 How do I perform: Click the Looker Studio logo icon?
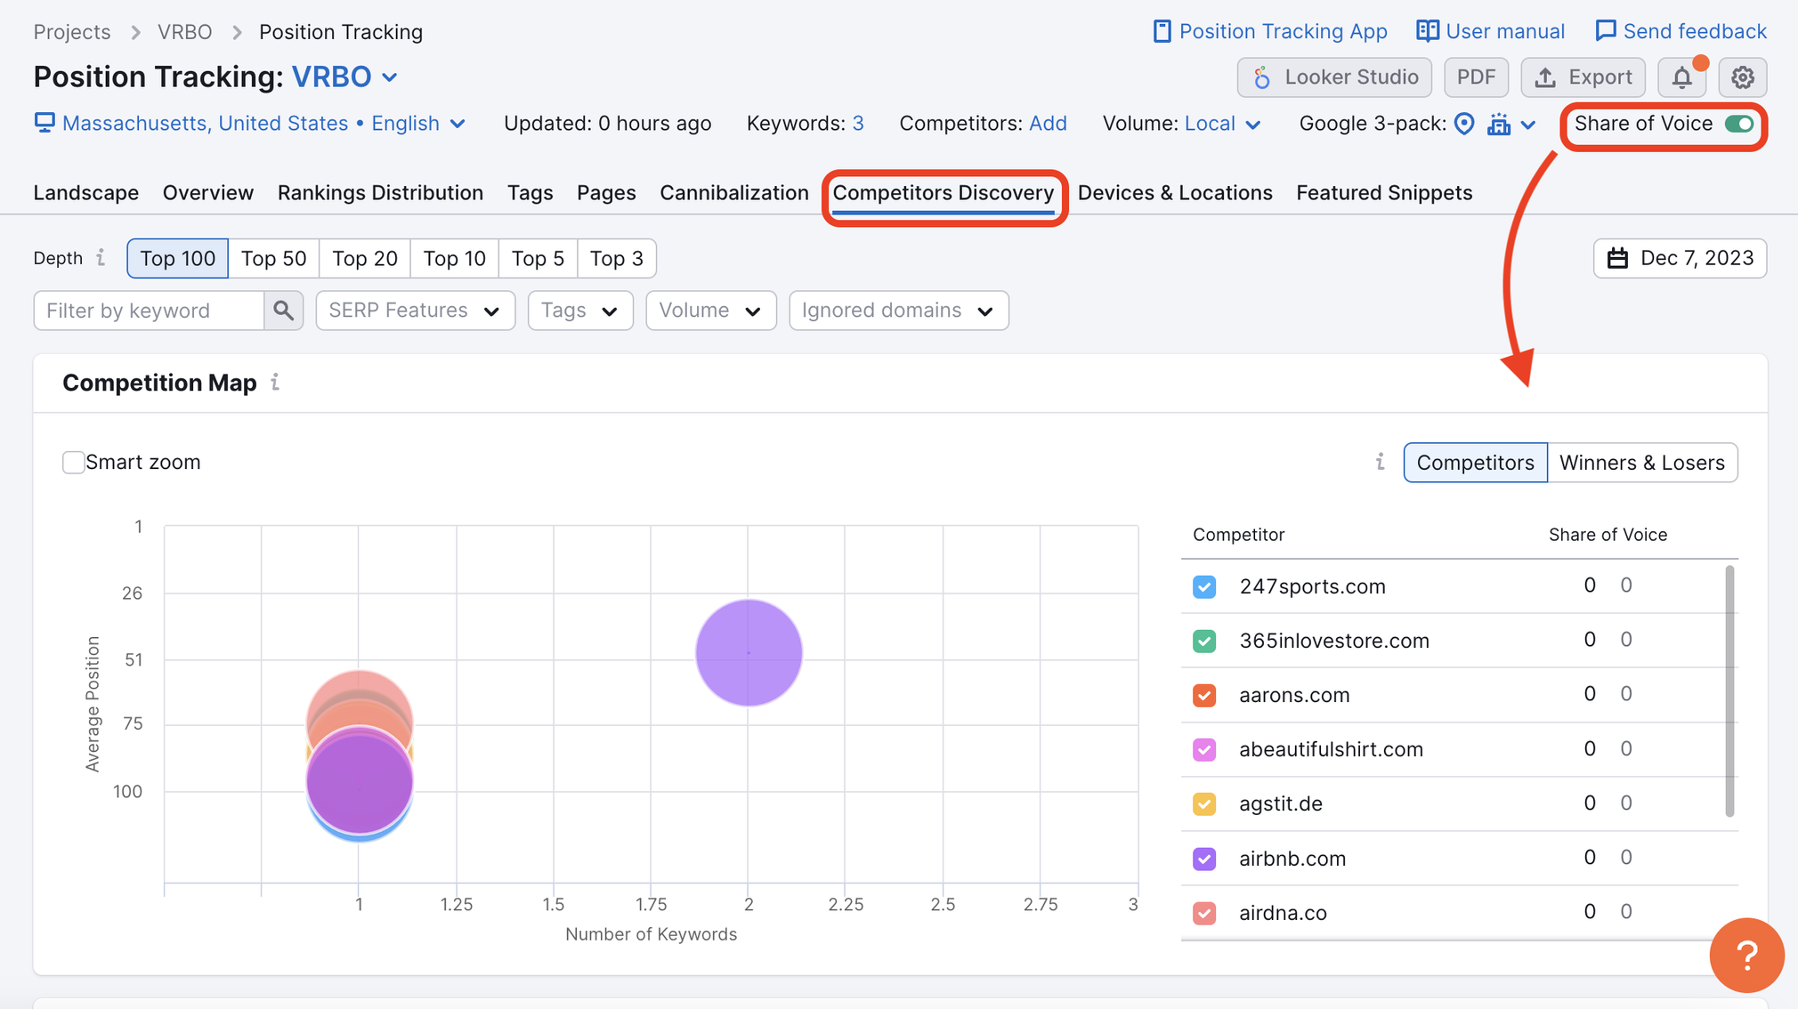(x=1261, y=77)
